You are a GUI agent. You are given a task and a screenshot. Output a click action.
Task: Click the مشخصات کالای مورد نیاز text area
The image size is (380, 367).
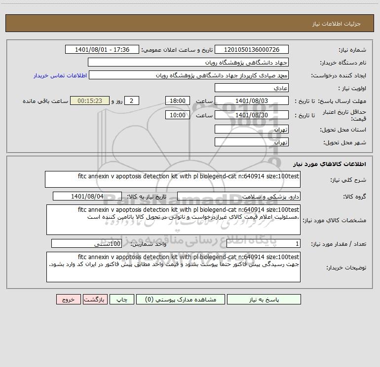coord(173,220)
